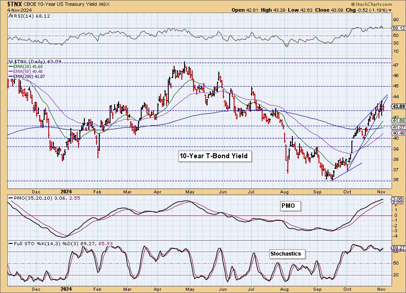Click the Stochastics annotation box
406x293 pixels.
(x=287, y=254)
